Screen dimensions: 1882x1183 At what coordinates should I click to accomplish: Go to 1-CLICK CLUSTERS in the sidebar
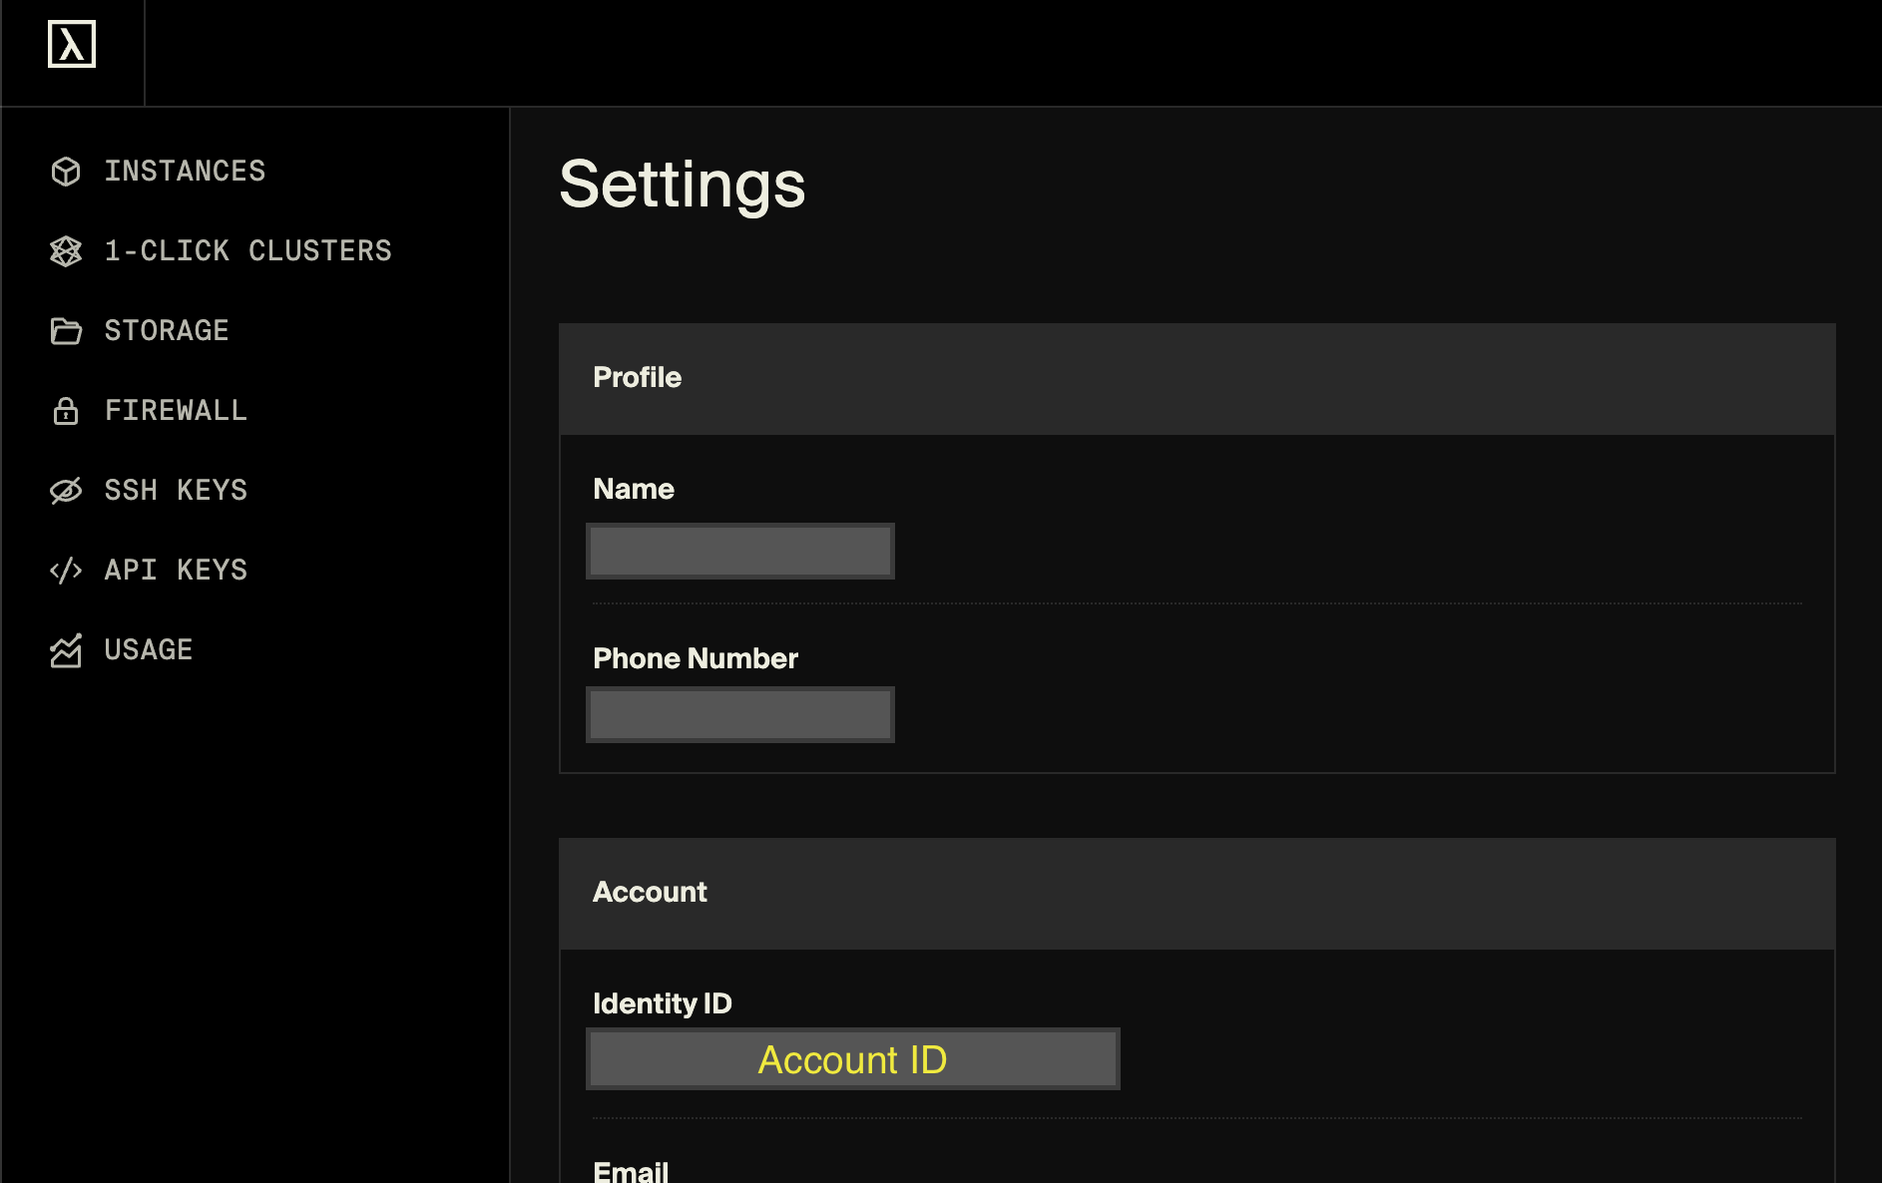(x=247, y=251)
